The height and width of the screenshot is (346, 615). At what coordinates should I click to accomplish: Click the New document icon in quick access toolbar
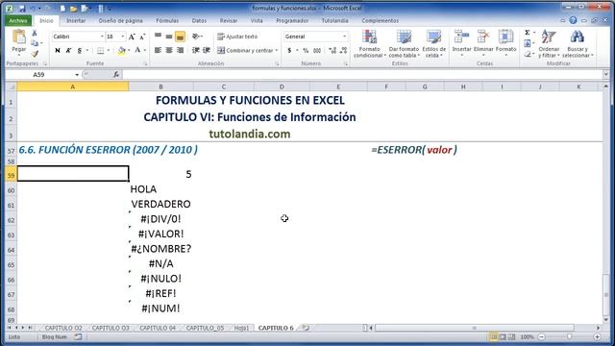[62, 9]
